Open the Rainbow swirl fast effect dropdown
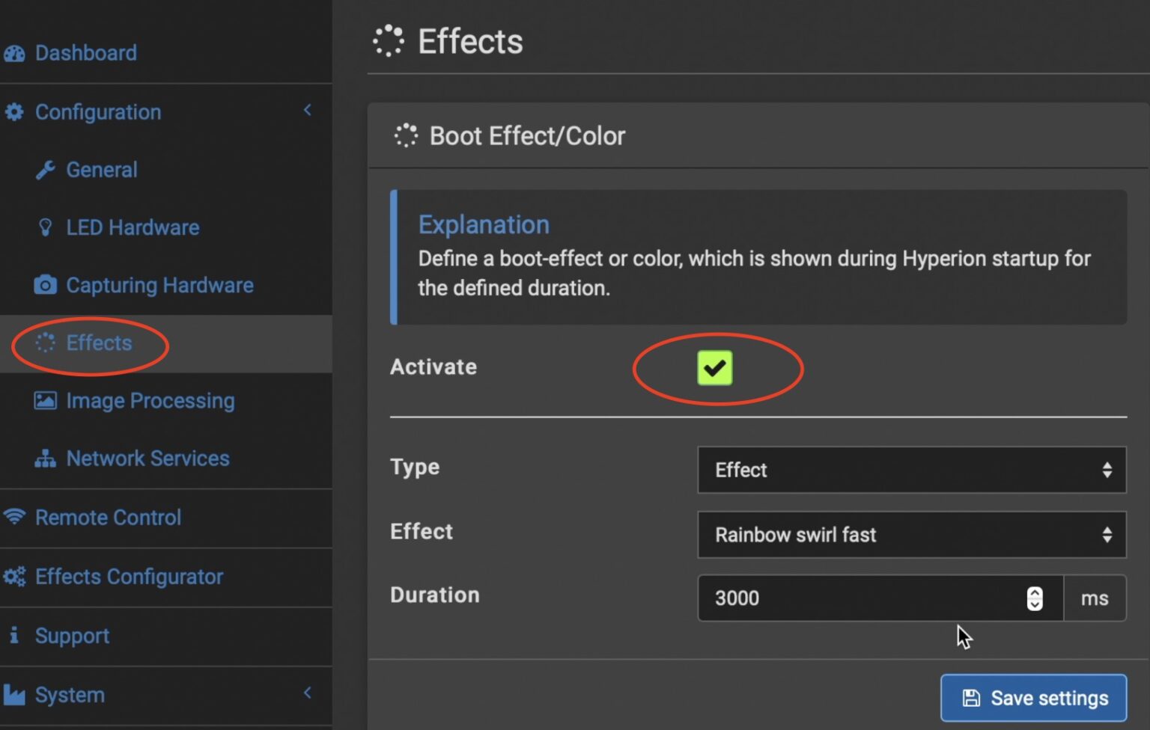1150x730 pixels. pos(911,535)
